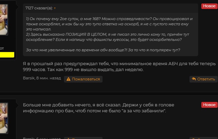Screen dimensions: 218x139
Task: Click the yellow user banner under avatar
Action: tap(7, 55)
